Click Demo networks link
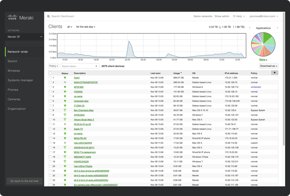This screenshot has height=196, width=290. click(203, 16)
